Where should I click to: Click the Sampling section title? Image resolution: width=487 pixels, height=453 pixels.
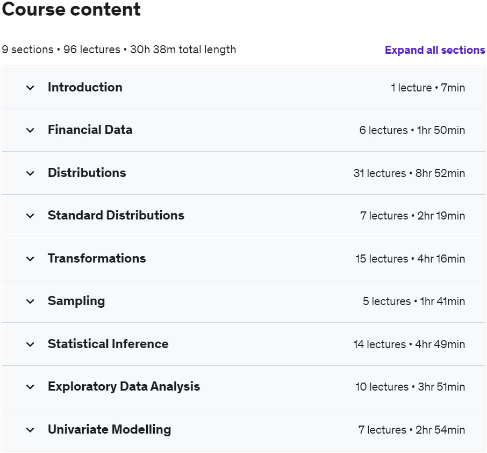76,301
